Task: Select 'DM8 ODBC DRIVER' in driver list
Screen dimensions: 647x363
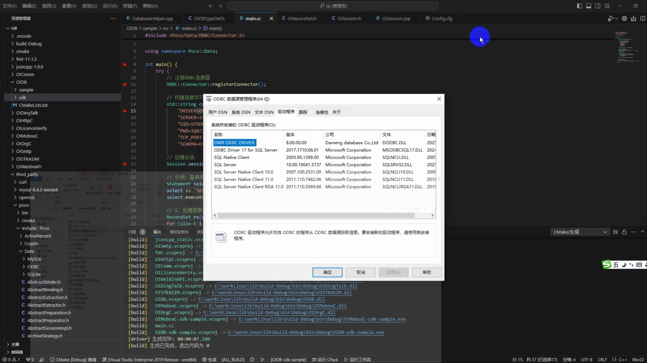Action: [x=234, y=143]
